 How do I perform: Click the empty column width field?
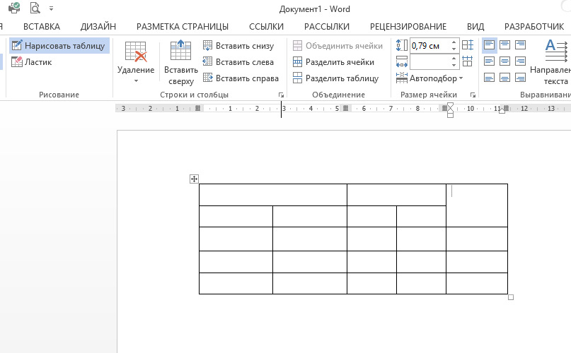(x=429, y=62)
